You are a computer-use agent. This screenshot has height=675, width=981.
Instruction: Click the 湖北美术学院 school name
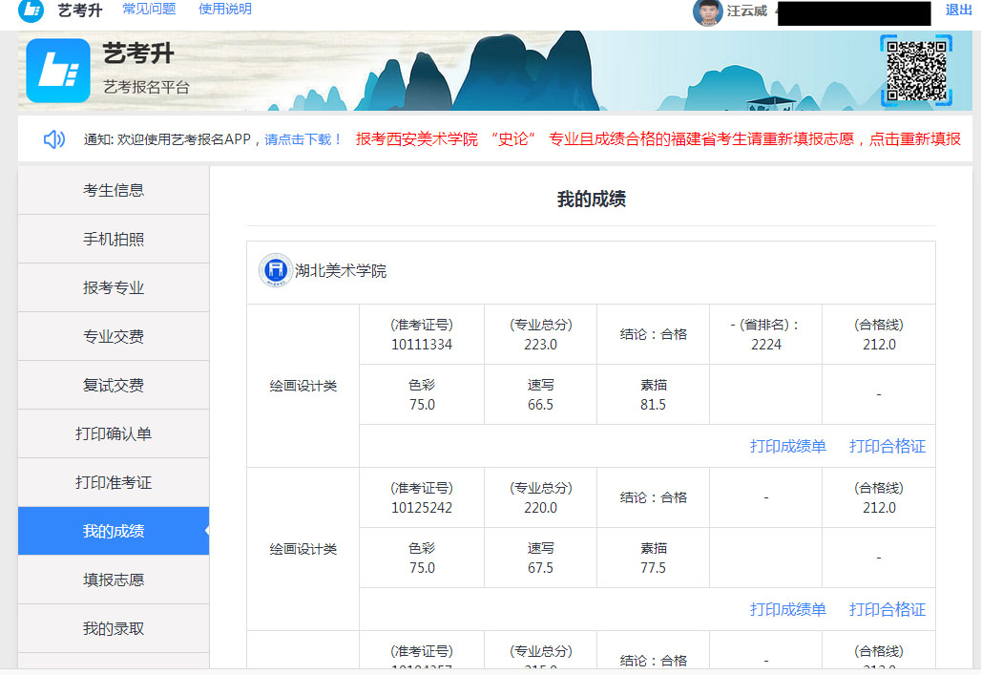[341, 271]
